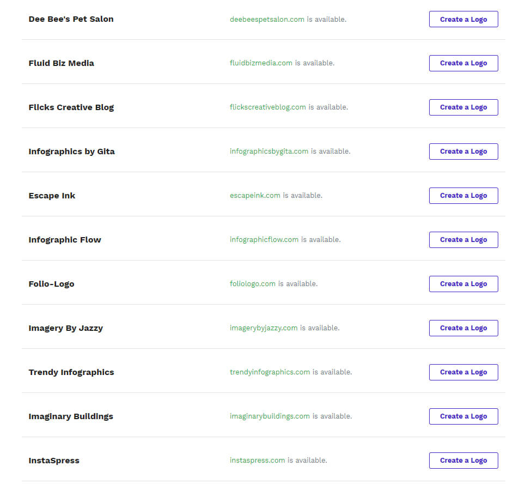Click Create a Logo for Trendy Infographics
This screenshot has height=484, width=513.
[463, 372]
